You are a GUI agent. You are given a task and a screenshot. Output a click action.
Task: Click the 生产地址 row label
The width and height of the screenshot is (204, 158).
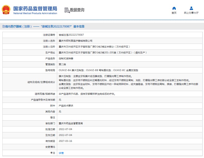click(50, 53)
